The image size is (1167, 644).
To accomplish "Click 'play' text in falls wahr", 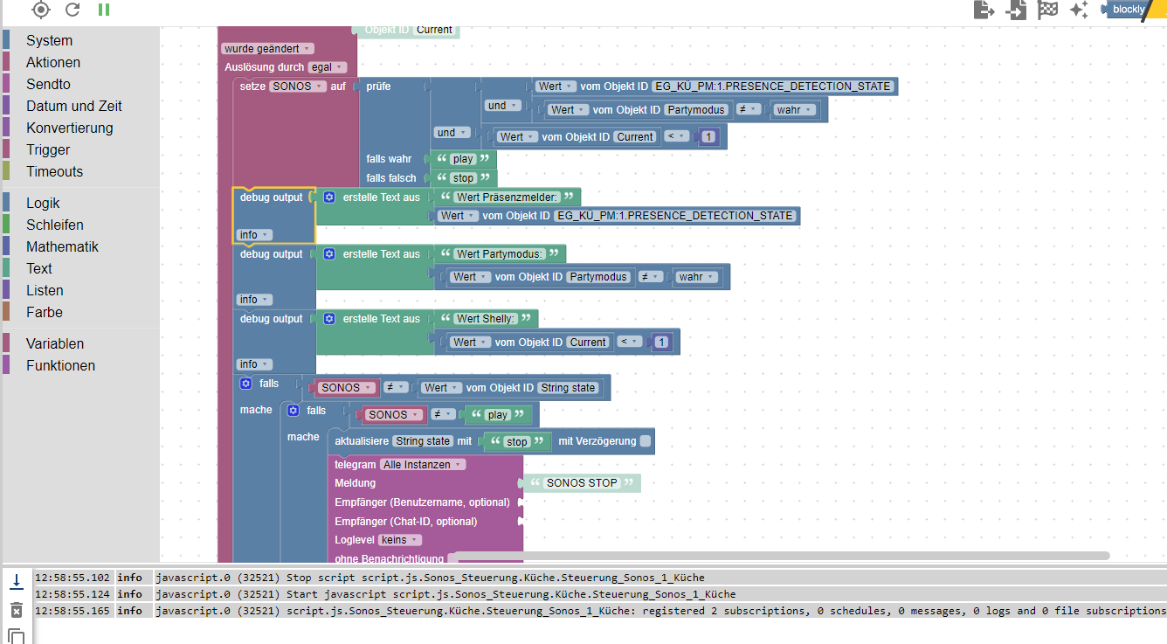I will 463,159.
